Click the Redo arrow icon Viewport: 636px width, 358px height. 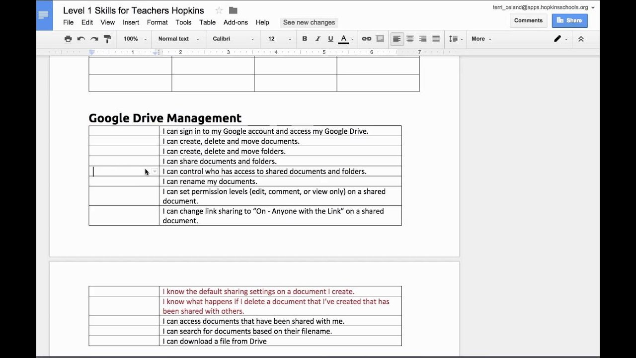tap(94, 39)
